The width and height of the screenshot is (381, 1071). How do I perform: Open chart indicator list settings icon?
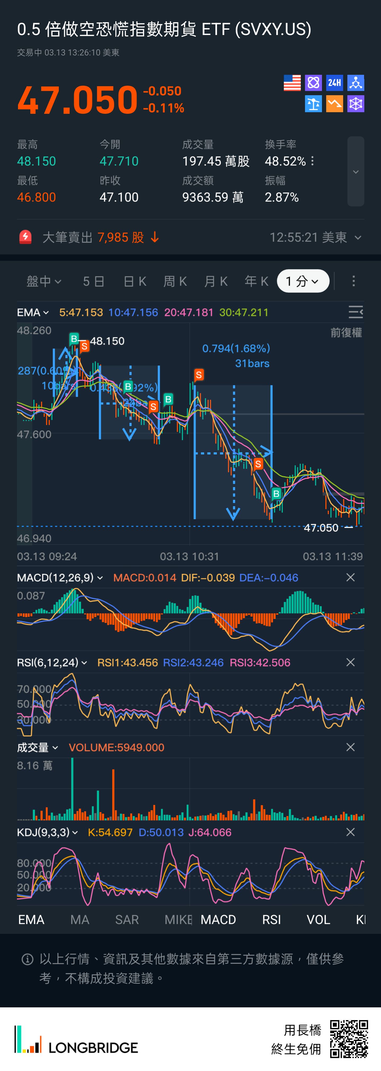[355, 312]
